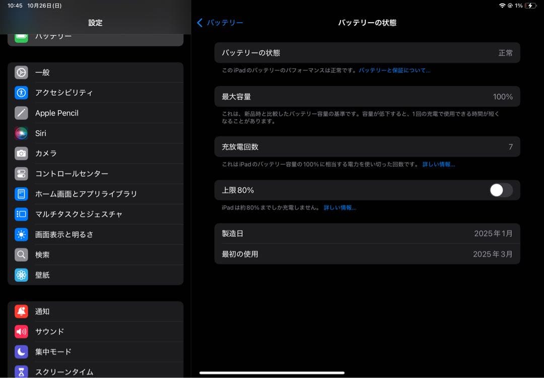
Task: Open the ホーム画面とアプリライブラリ icon
Action: (x=21, y=194)
